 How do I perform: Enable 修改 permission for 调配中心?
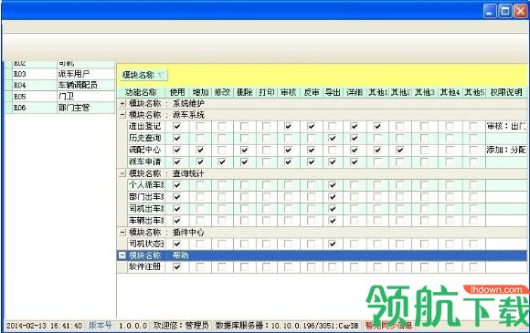click(x=222, y=150)
